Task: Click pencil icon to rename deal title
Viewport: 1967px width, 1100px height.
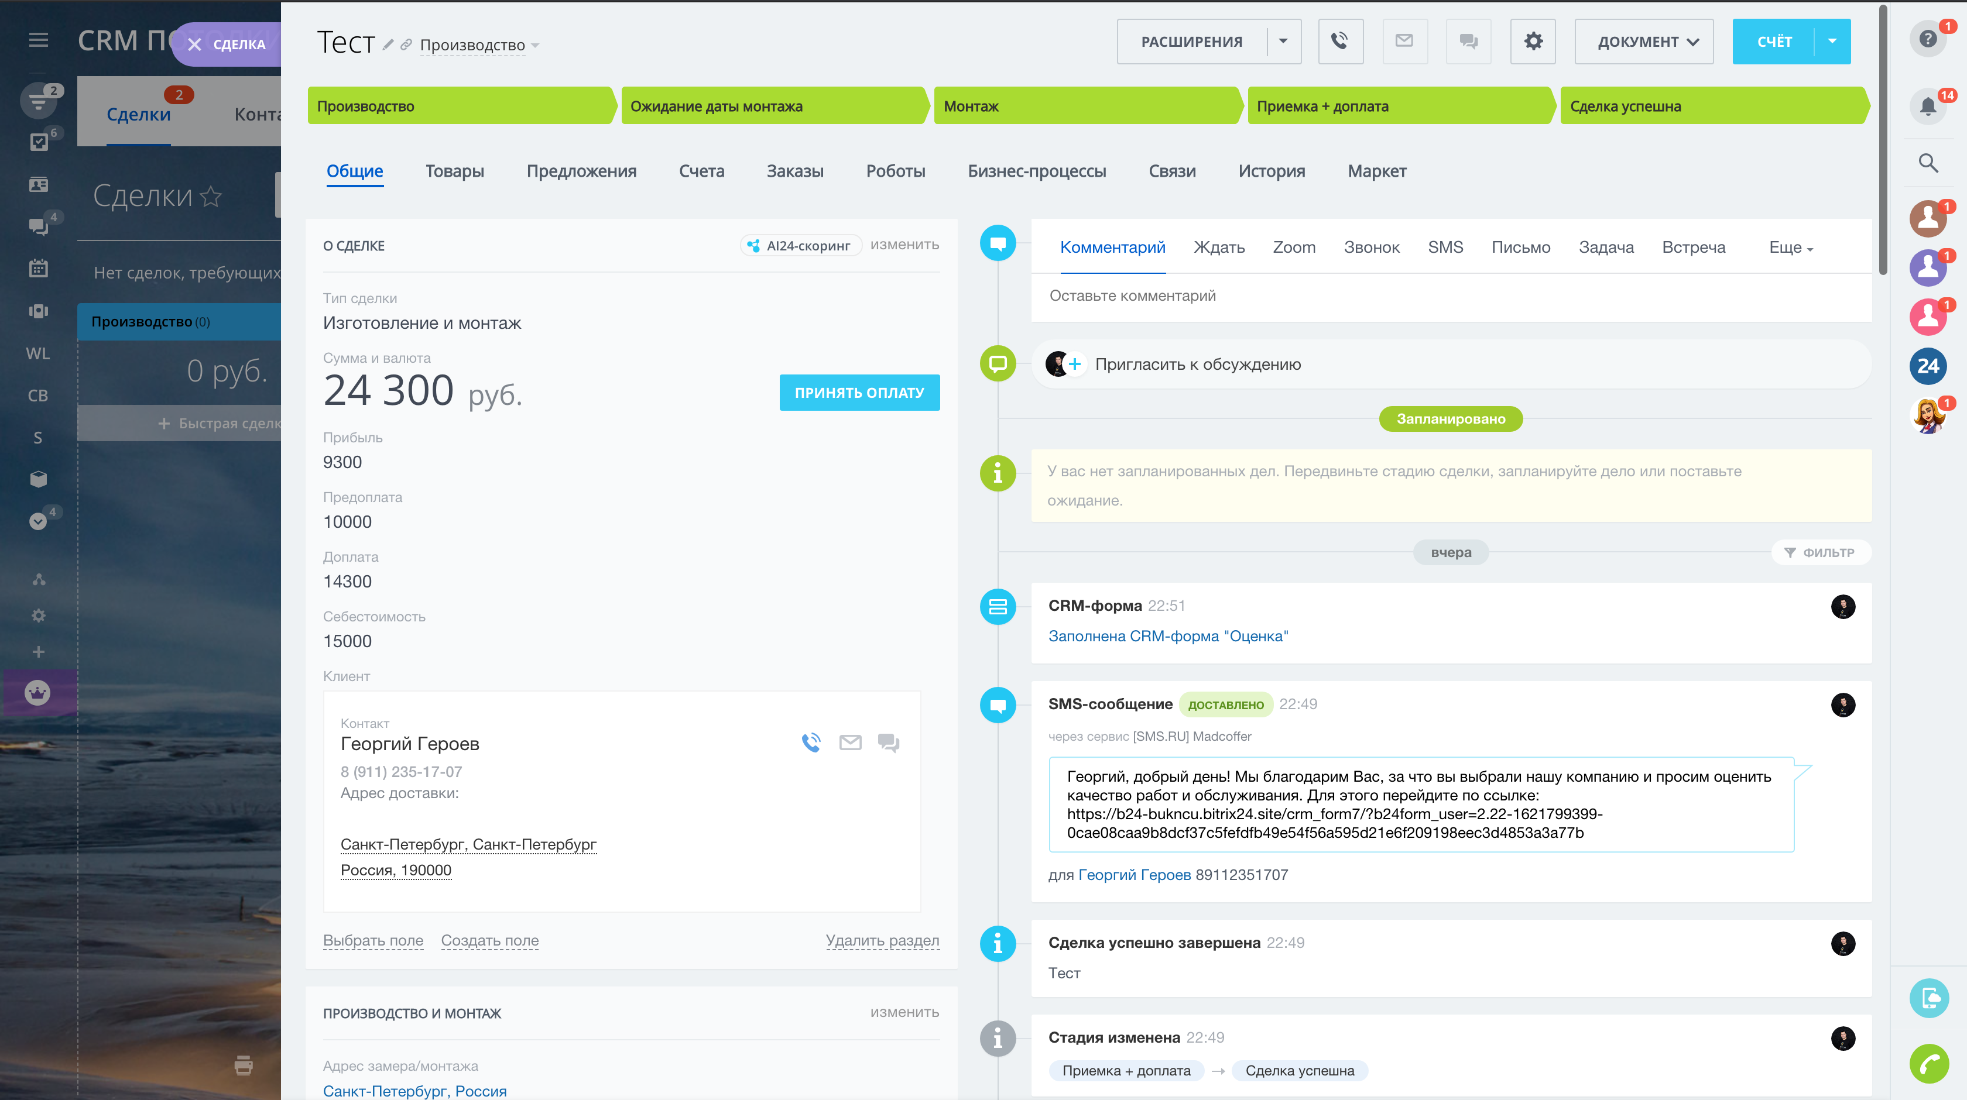Action: 388,45
